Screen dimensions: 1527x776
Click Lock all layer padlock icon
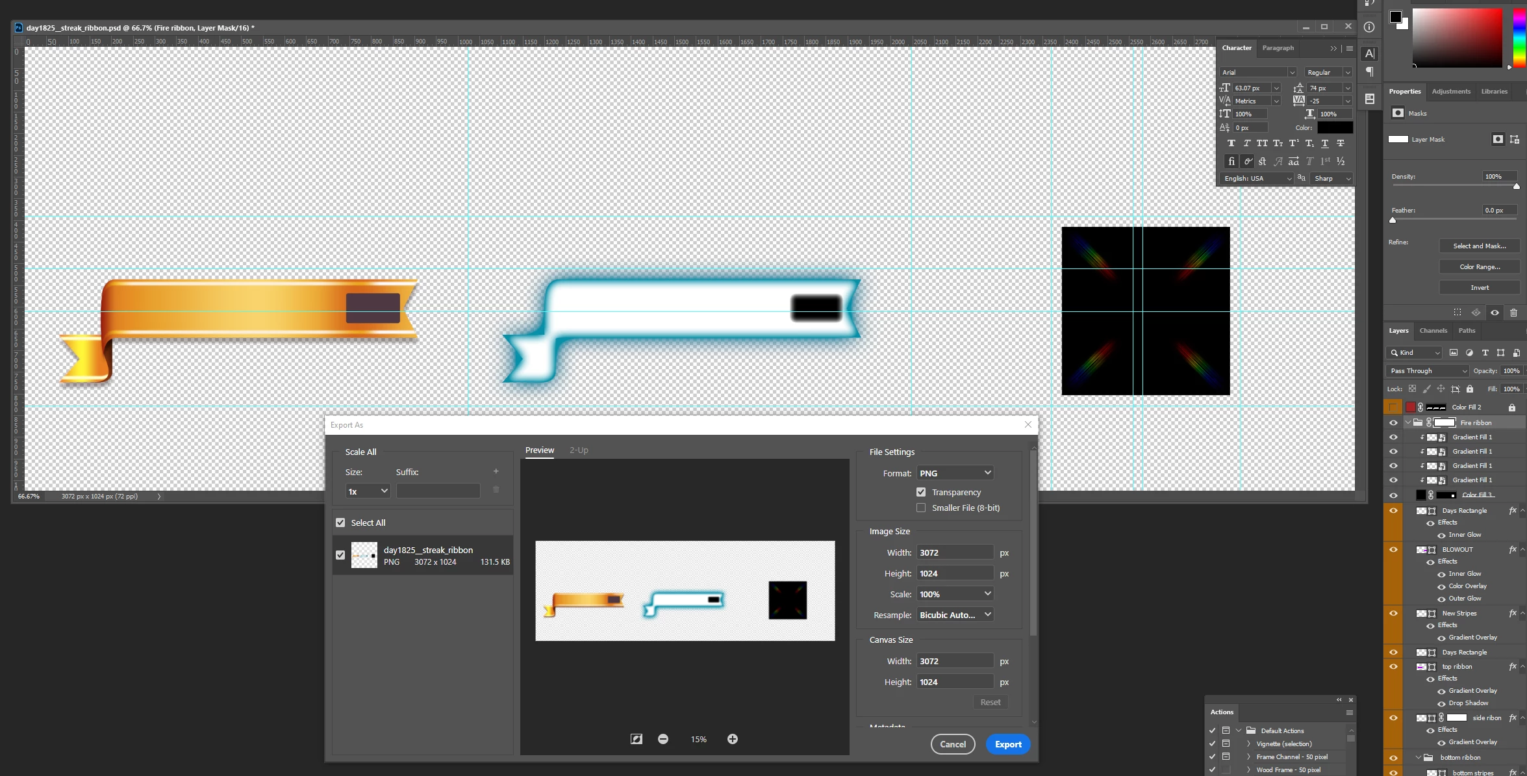point(1470,389)
